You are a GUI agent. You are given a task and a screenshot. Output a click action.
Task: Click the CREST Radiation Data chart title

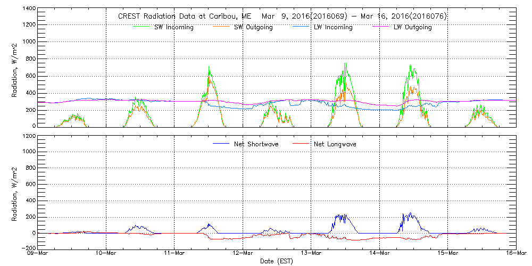click(x=282, y=16)
